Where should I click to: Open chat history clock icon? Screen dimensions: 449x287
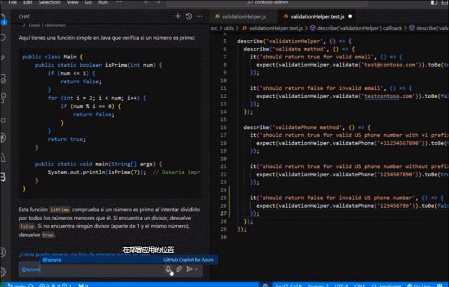188,16
